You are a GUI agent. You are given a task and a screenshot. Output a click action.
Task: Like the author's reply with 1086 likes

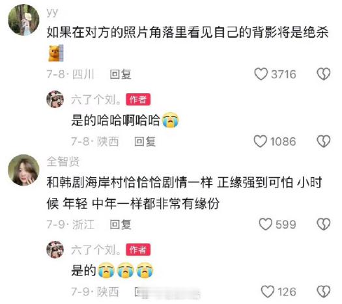[x=260, y=141]
